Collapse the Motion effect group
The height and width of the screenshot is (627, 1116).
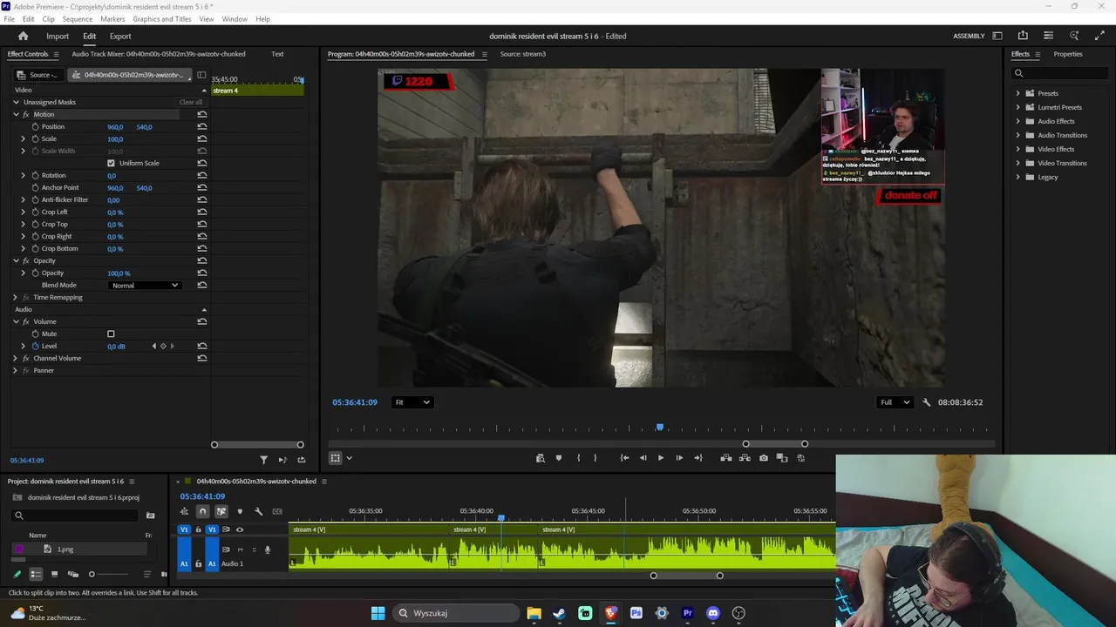[16, 115]
